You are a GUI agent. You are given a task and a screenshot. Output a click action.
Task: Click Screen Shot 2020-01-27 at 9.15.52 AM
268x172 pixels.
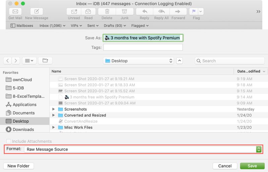(158, 91)
